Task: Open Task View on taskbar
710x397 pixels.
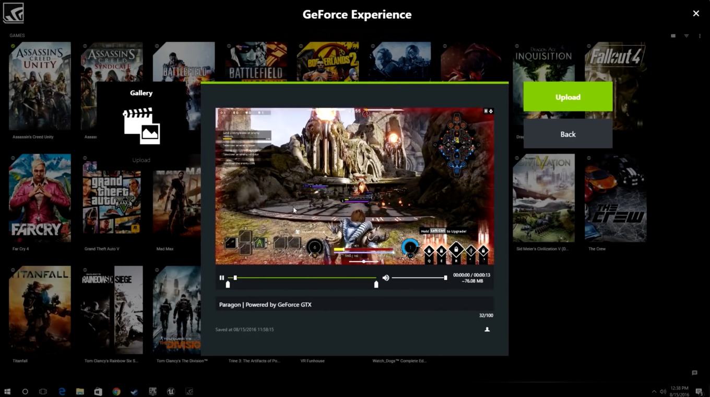Action: (43, 391)
